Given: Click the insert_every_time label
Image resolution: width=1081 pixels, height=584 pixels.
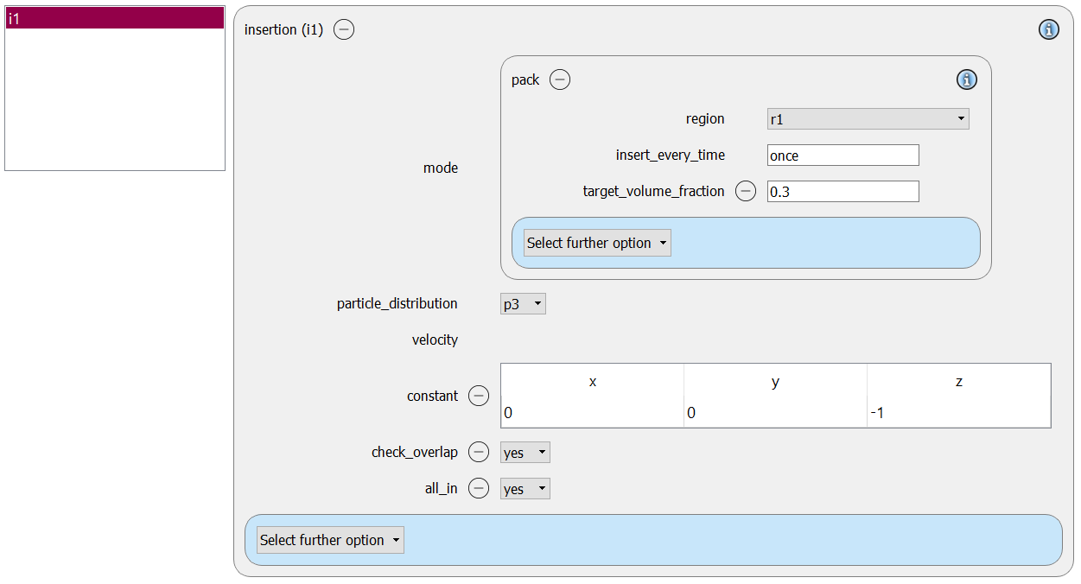Looking at the screenshot, I should click(x=671, y=156).
